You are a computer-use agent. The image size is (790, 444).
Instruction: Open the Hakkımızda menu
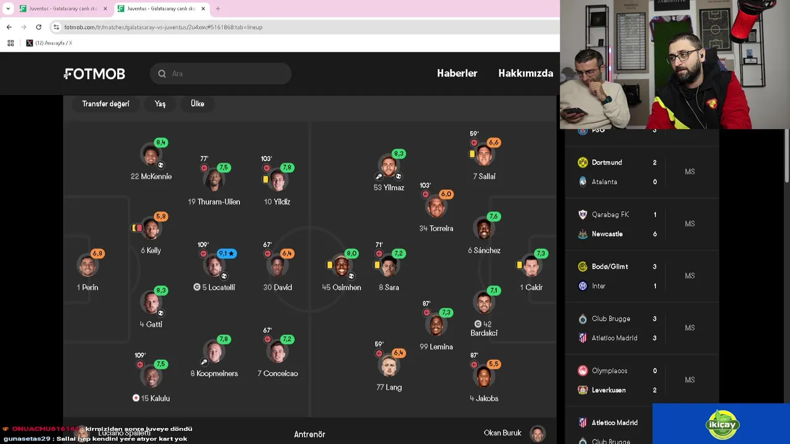tap(525, 73)
